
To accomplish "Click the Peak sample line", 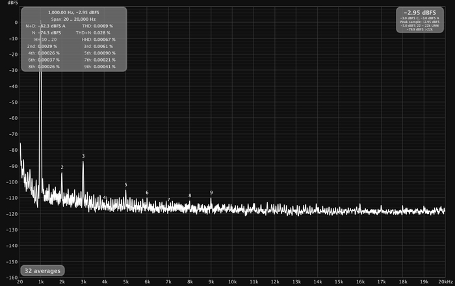I will click(x=420, y=21).
